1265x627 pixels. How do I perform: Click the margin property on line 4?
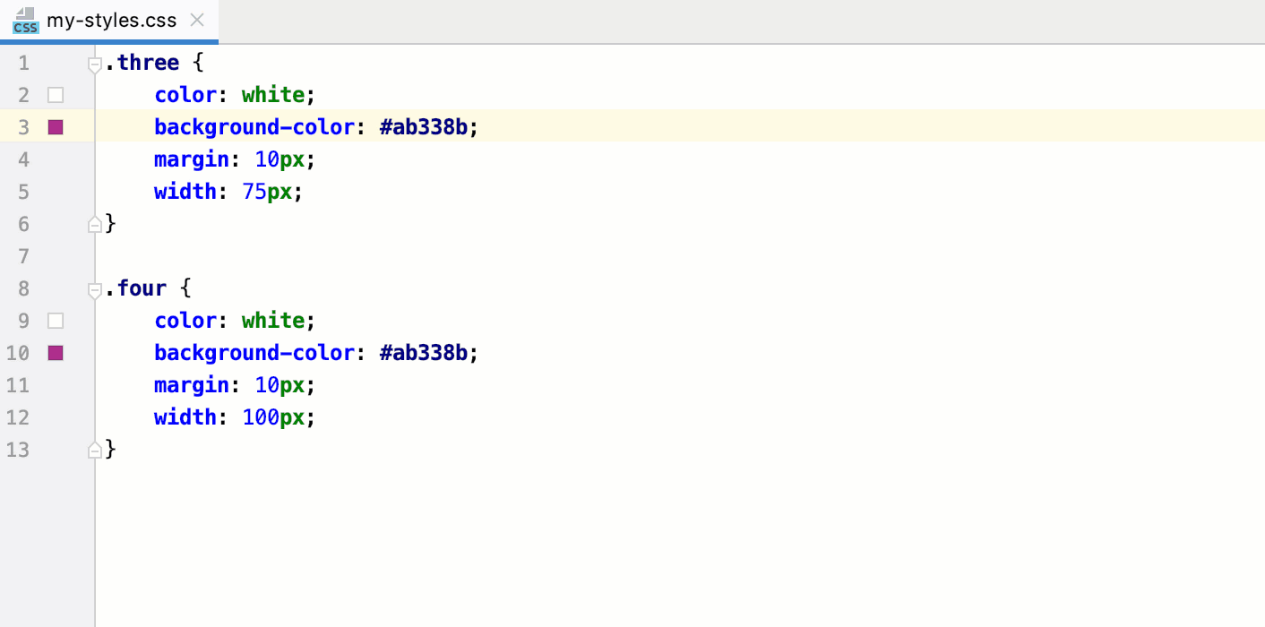[191, 159]
